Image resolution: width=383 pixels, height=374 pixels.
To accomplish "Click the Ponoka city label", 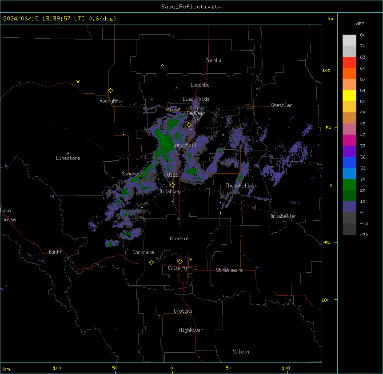I will [213, 60].
